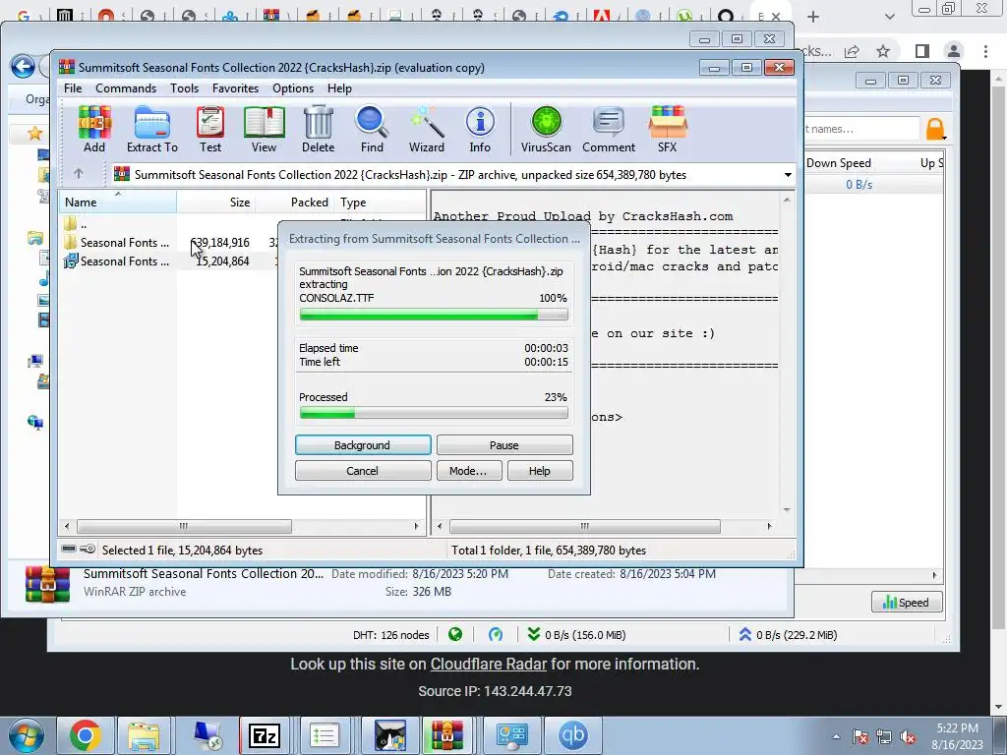Click Help in the extraction dialog
The width and height of the screenshot is (1007, 755).
[540, 471]
